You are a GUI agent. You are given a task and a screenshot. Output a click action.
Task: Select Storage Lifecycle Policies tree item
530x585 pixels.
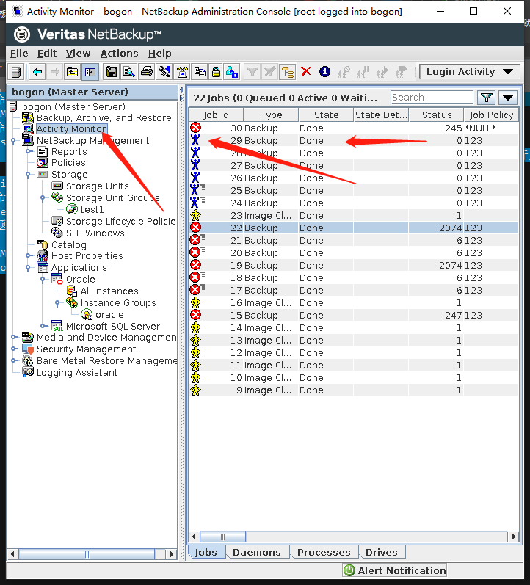[x=120, y=221]
